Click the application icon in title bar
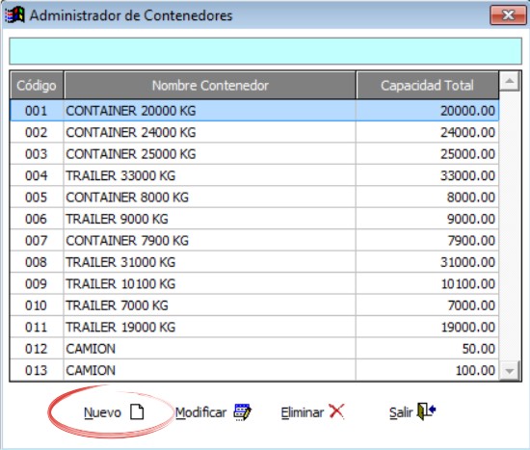The width and height of the screenshot is (530, 450). click(14, 15)
